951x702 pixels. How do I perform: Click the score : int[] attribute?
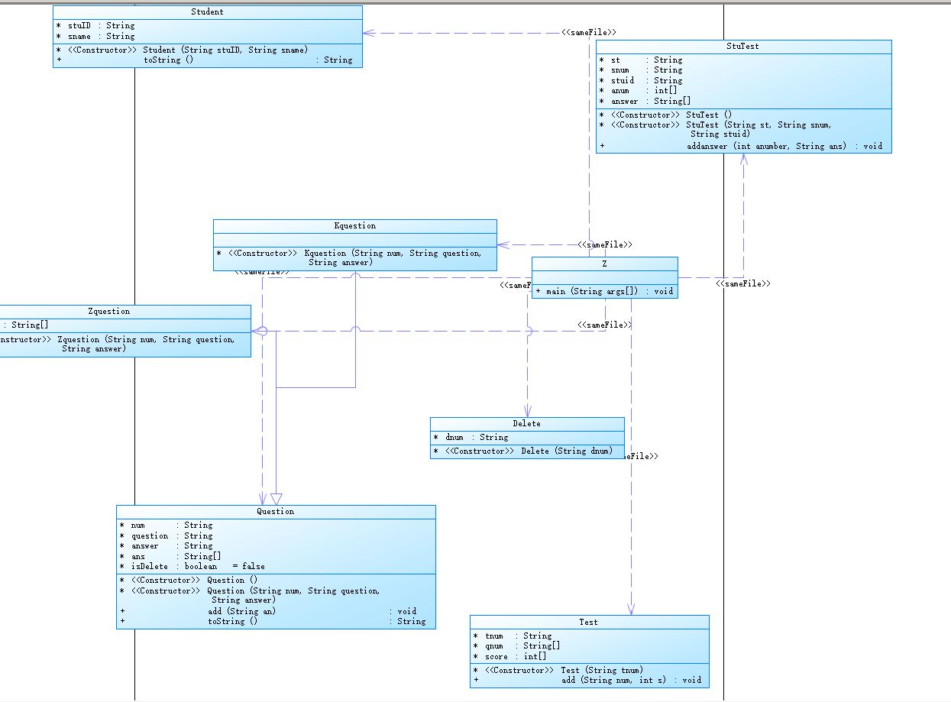pos(510,656)
